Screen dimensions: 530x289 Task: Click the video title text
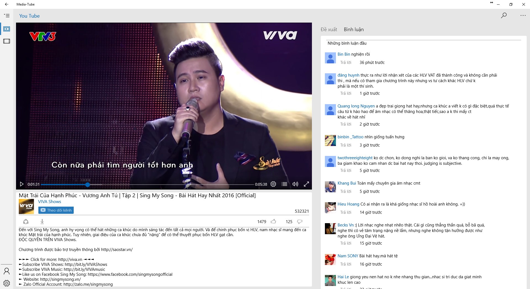coord(137,196)
